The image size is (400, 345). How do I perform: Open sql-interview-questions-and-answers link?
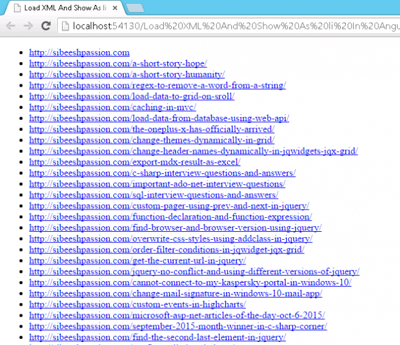coord(154,195)
